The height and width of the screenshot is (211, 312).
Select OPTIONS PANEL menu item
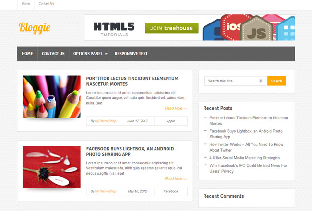[88, 54]
